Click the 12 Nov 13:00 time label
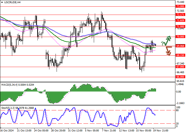The width and height of the screenshot is (186, 133). click(x=127, y=131)
